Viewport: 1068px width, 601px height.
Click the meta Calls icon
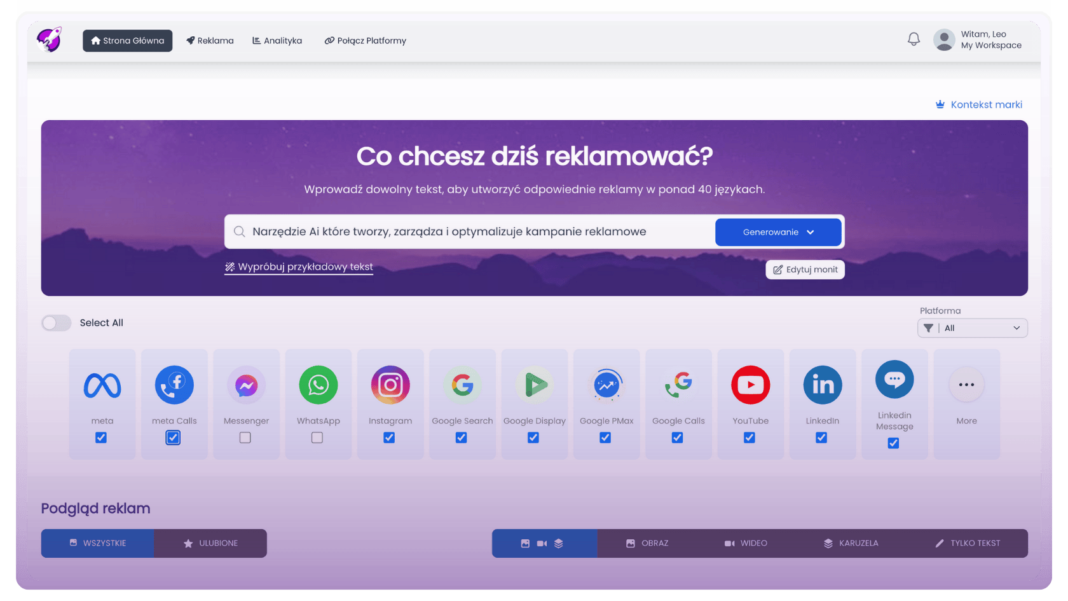coord(174,385)
